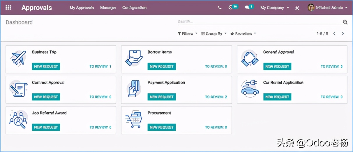Open the apps grid menu icon
Screen dimensions: 353x152
(8, 8)
